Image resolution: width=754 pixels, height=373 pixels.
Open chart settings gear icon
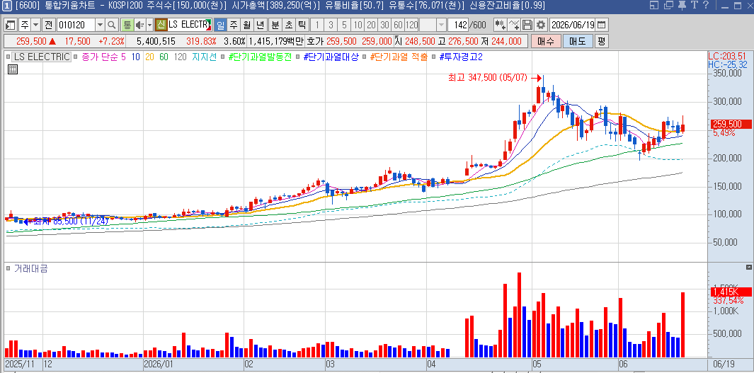point(541,25)
